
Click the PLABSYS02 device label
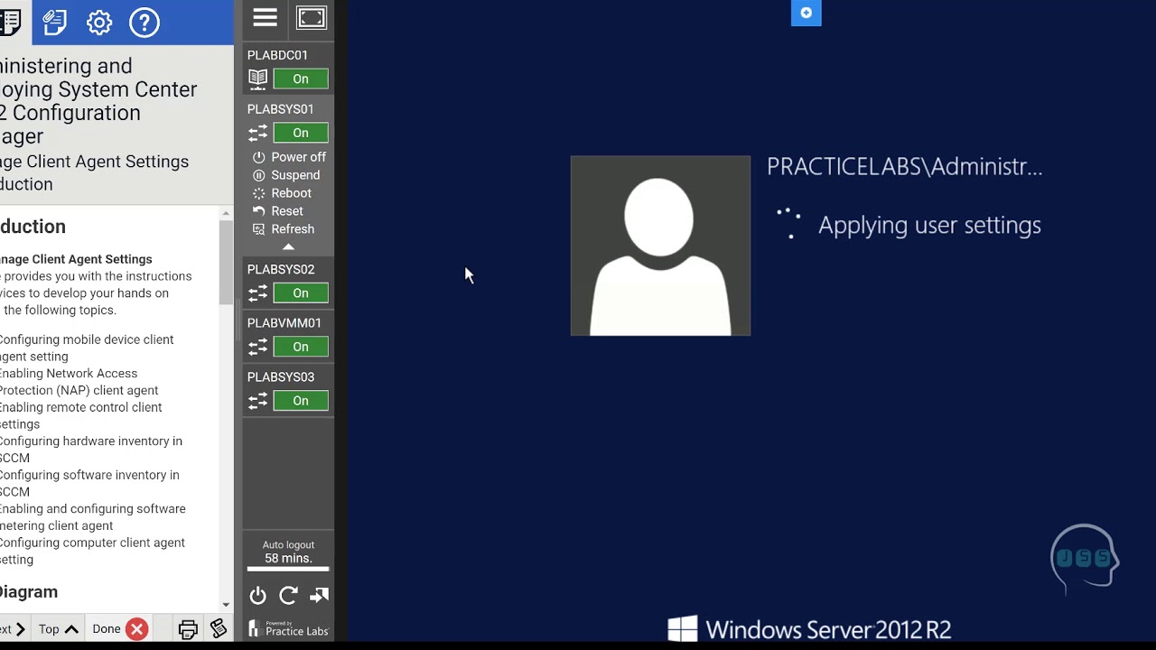coord(281,269)
